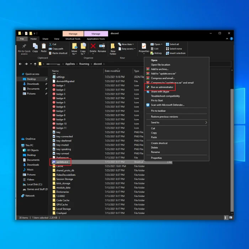Open the File tab

22,39
